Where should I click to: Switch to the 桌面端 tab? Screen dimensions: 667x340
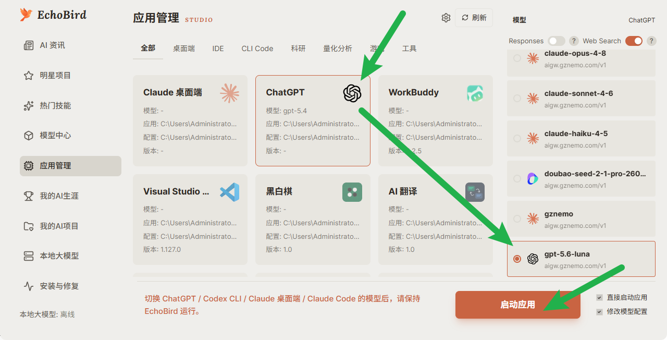[184, 48]
